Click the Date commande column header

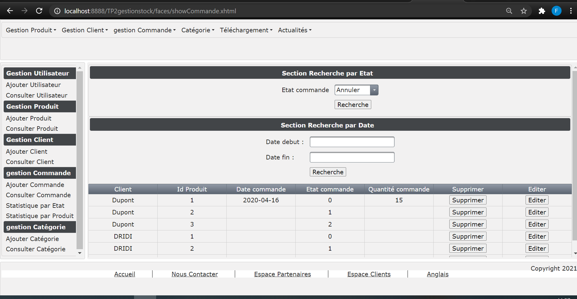261,189
